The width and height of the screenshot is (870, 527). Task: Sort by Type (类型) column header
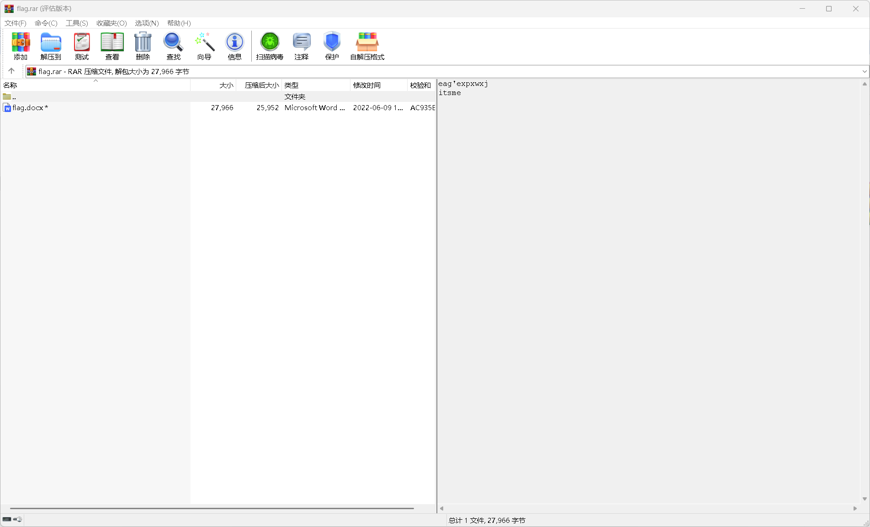tap(316, 85)
